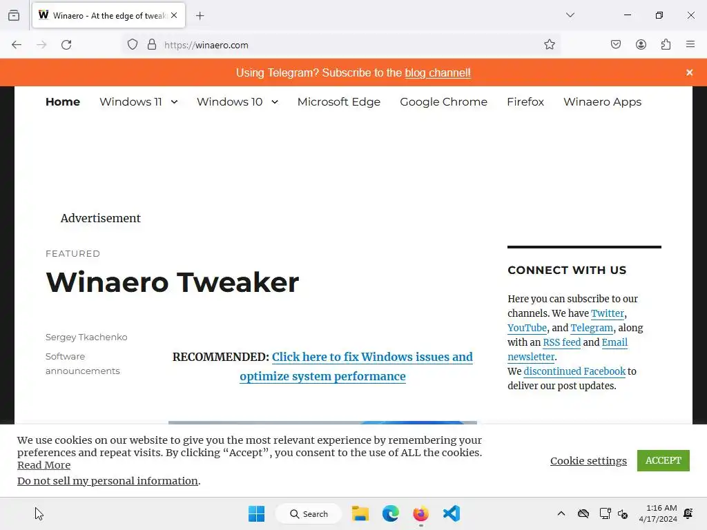Follow the blog channel link

437,73
